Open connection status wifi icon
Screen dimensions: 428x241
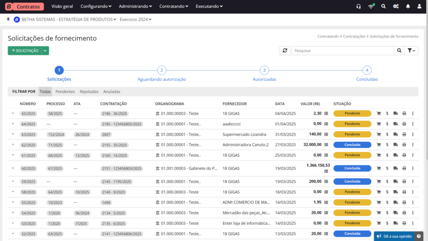pyautogui.click(x=371, y=6)
